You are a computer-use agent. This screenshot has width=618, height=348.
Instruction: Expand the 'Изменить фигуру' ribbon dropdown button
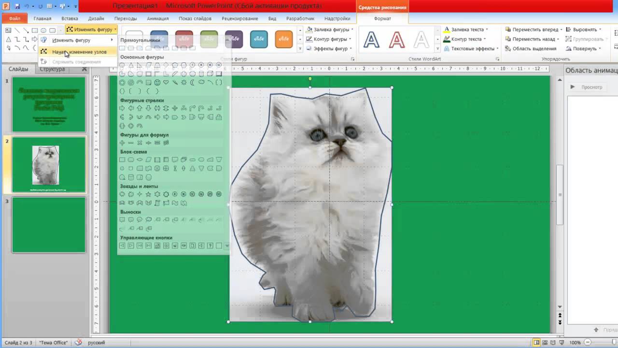(91, 30)
